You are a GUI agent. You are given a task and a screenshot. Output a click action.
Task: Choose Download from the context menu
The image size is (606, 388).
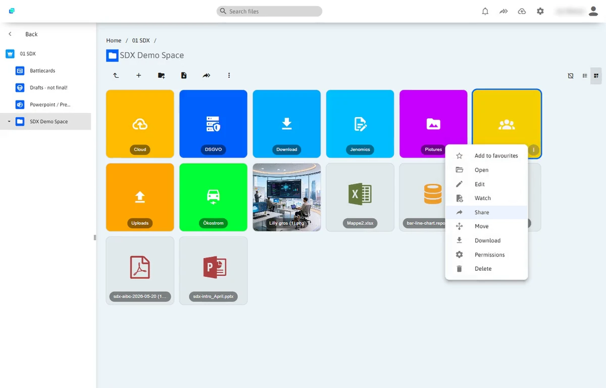pyautogui.click(x=486, y=240)
